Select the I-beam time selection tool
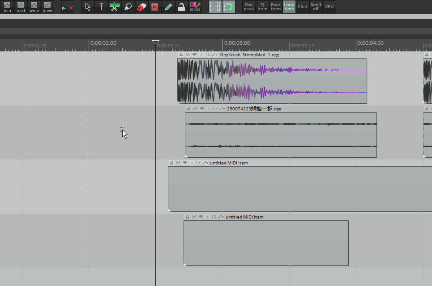 point(101,7)
